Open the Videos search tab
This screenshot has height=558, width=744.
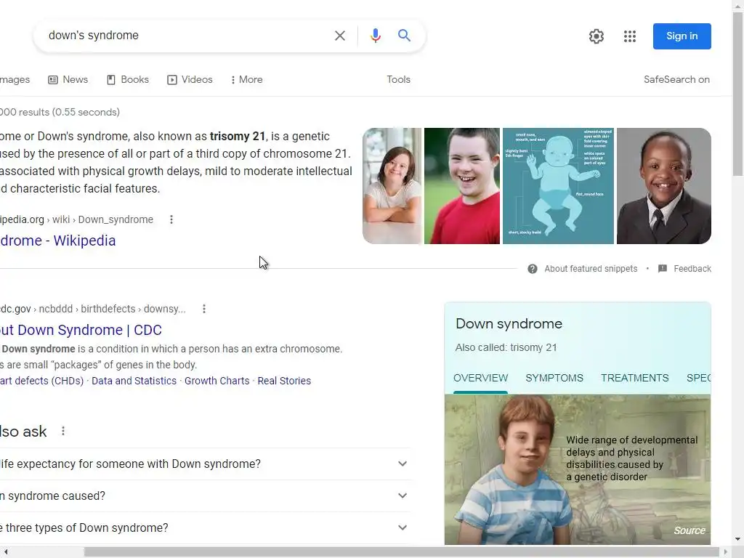[x=190, y=80]
